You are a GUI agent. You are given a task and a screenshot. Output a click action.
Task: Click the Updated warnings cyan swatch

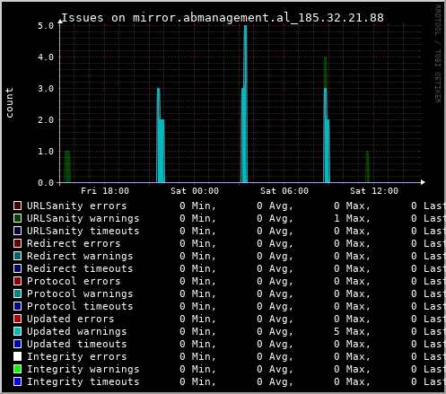(17, 331)
